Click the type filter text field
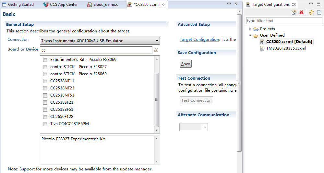The image size is (324, 173). (284, 21)
